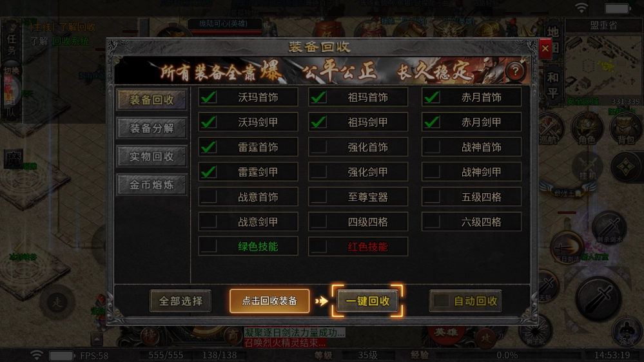This screenshot has height=362, width=644.
Task: Uncheck the 沃玛首饰 checkbox
Action: tap(209, 97)
